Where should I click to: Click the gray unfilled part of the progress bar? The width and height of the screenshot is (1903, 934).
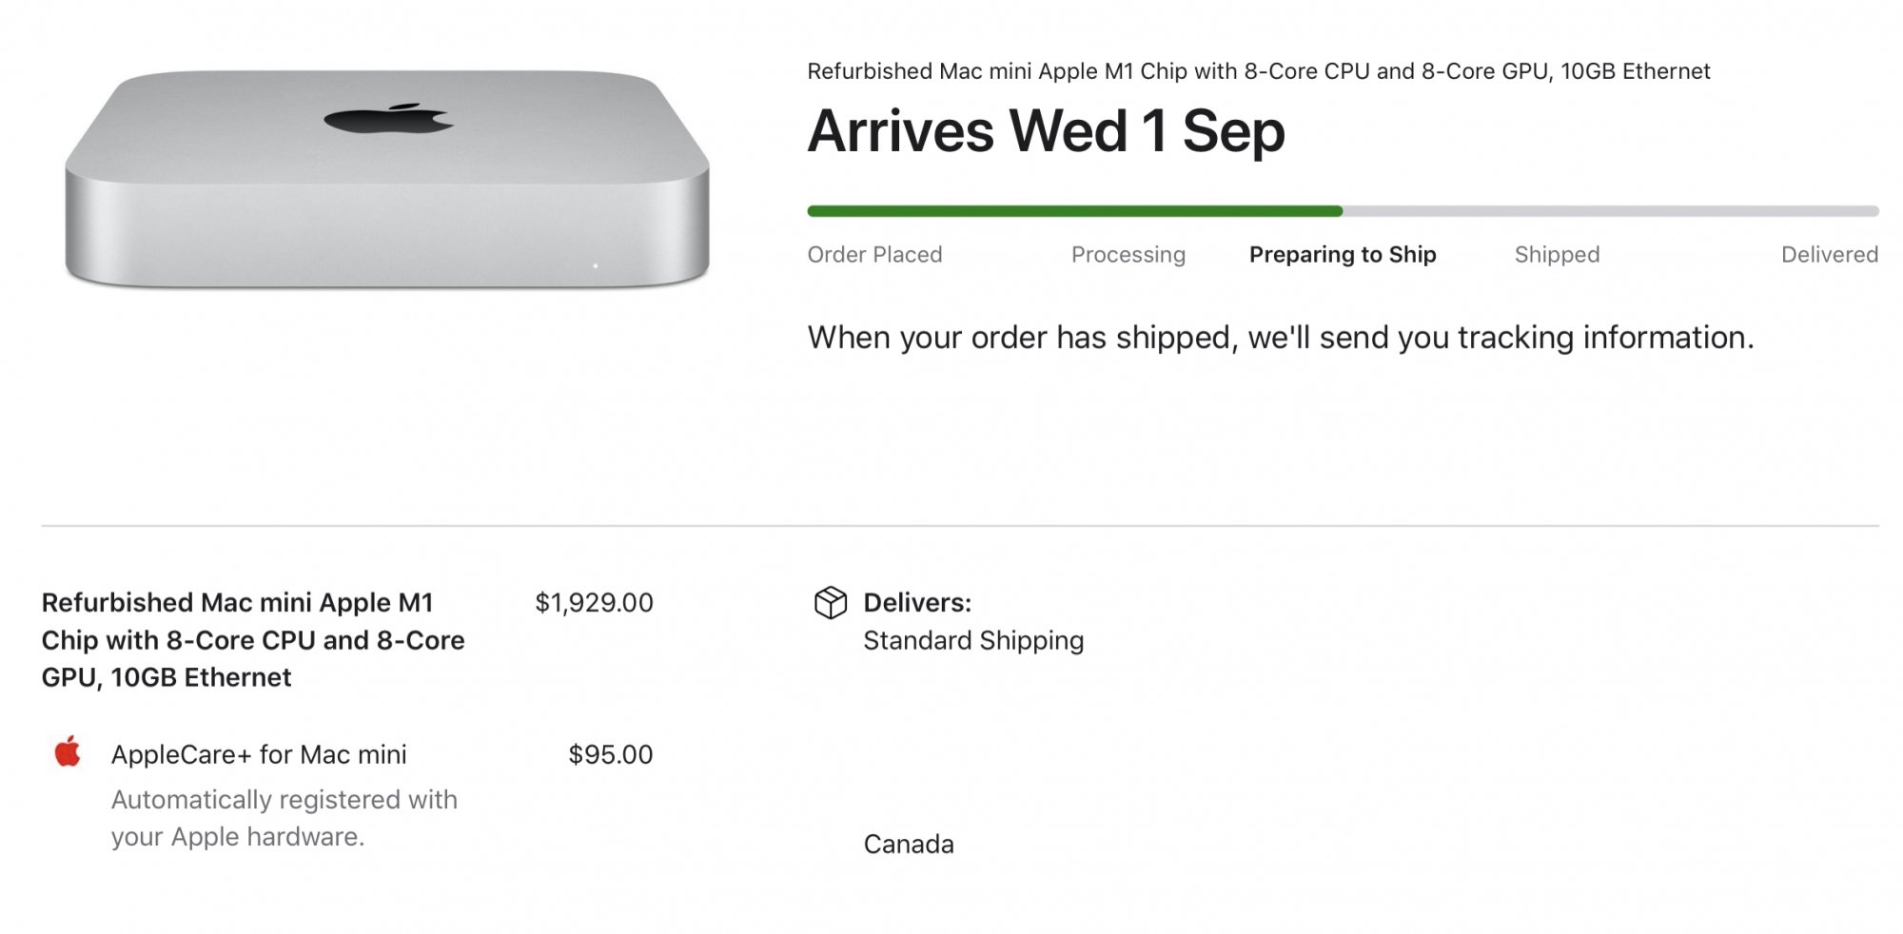pos(1610,211)
